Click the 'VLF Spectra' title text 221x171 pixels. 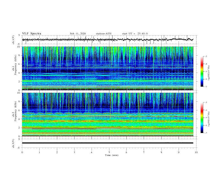(x=32, y=34)
